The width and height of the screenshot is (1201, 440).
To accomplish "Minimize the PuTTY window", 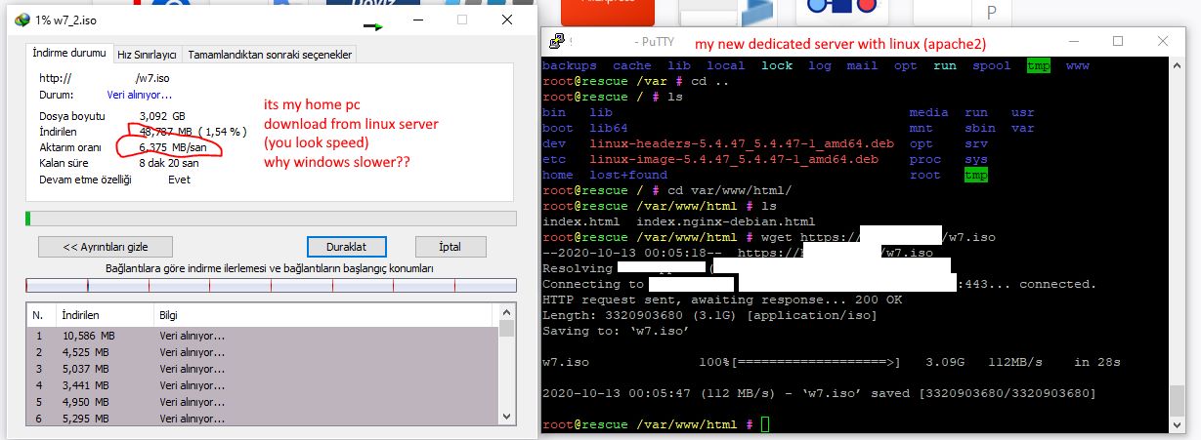I will click(x=1076, y=42).
